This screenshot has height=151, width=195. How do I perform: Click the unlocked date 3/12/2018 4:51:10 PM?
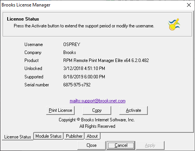pyautogui.click(x=84, y=68)
